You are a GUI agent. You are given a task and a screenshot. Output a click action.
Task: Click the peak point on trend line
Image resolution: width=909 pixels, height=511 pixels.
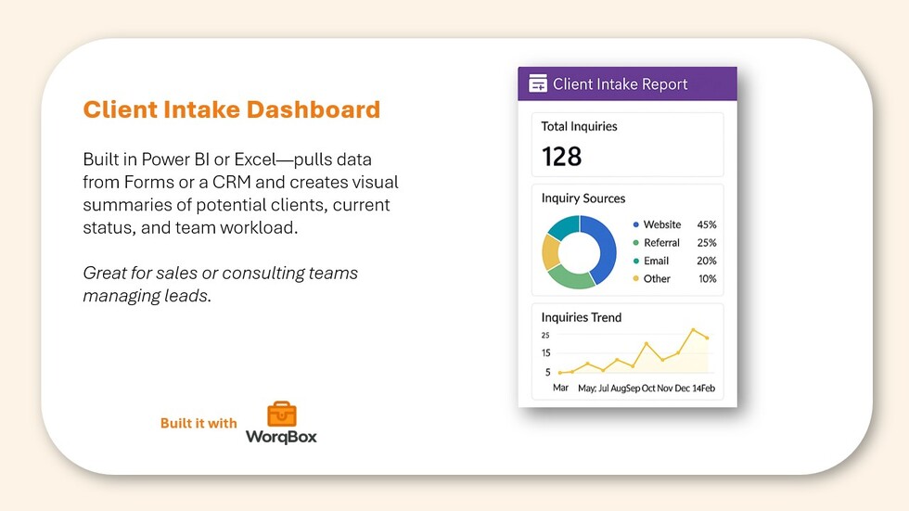tap(693, 329)
